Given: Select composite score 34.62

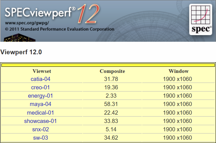Looking at the screenshot, I should [111, 138].
